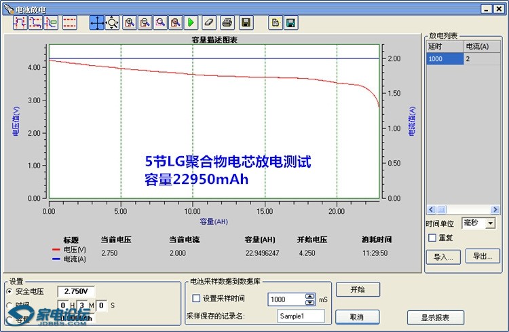Screen dimensions: 509x332
Task: Click the 取消 cancel button
Action: point(357,317)
